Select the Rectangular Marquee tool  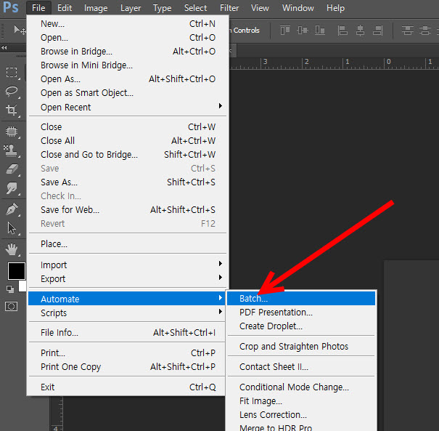pyautogui.click(x=12, y=73)
